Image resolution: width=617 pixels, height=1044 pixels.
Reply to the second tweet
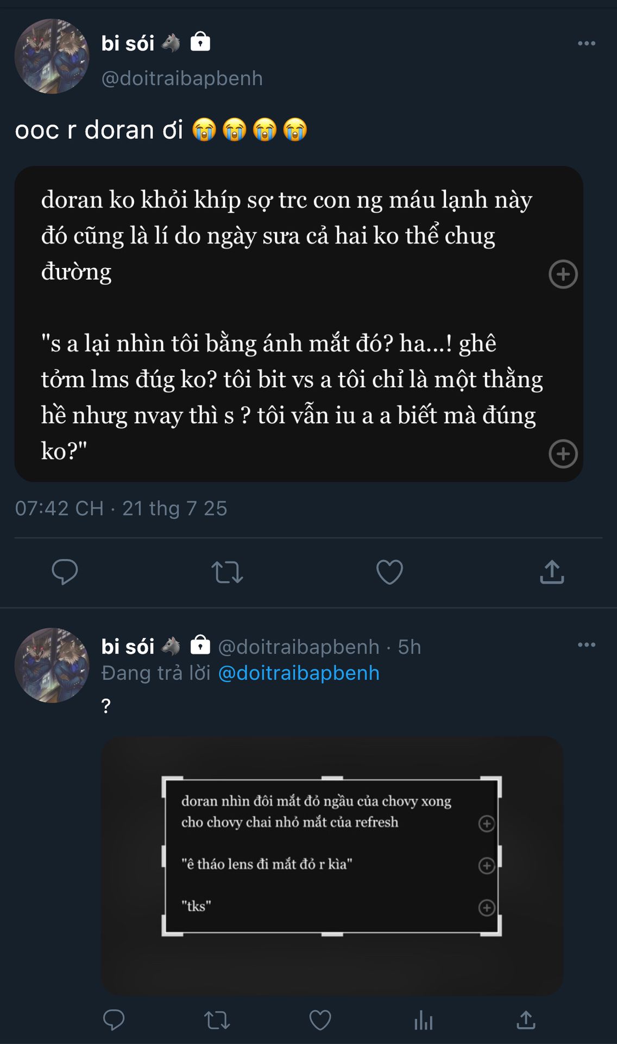(114, 1020)
